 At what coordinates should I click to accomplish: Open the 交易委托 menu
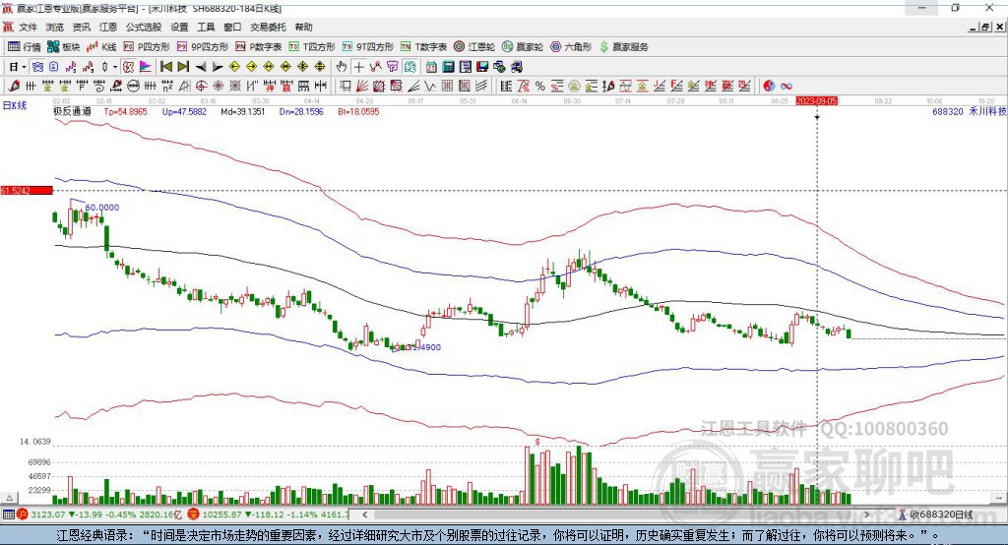click(268, 27)
